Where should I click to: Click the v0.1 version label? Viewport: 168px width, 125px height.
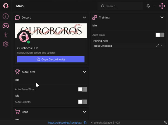pos(118,123)
